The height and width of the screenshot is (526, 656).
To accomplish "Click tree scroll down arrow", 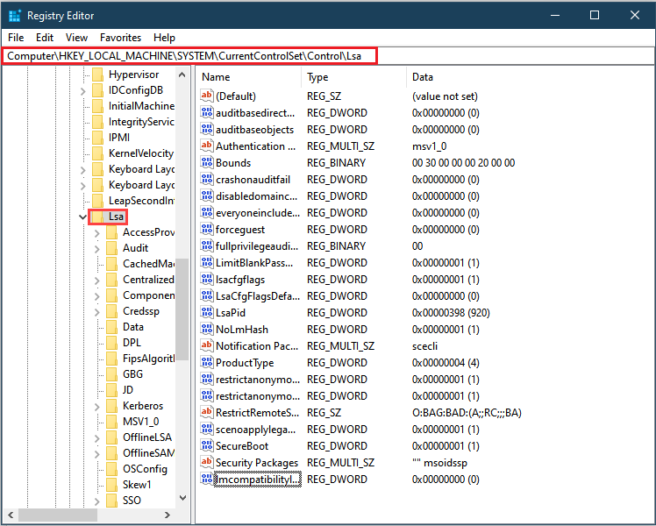I will tap(182, 498).
